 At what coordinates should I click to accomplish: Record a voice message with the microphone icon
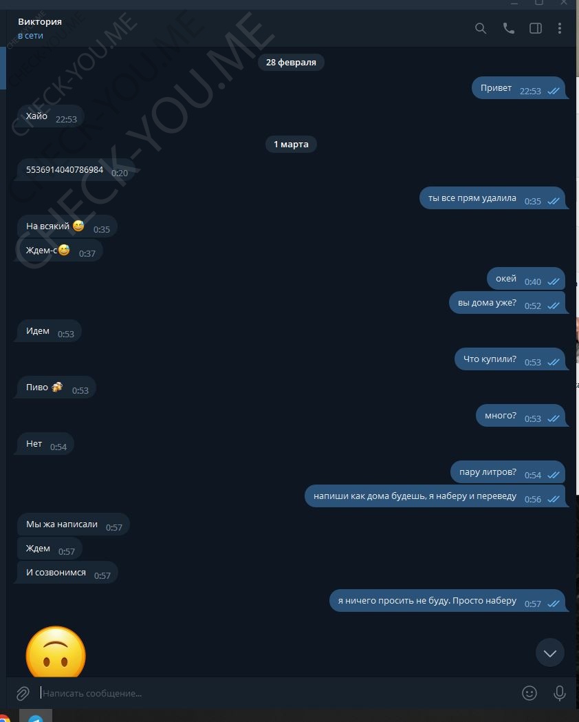560,693
